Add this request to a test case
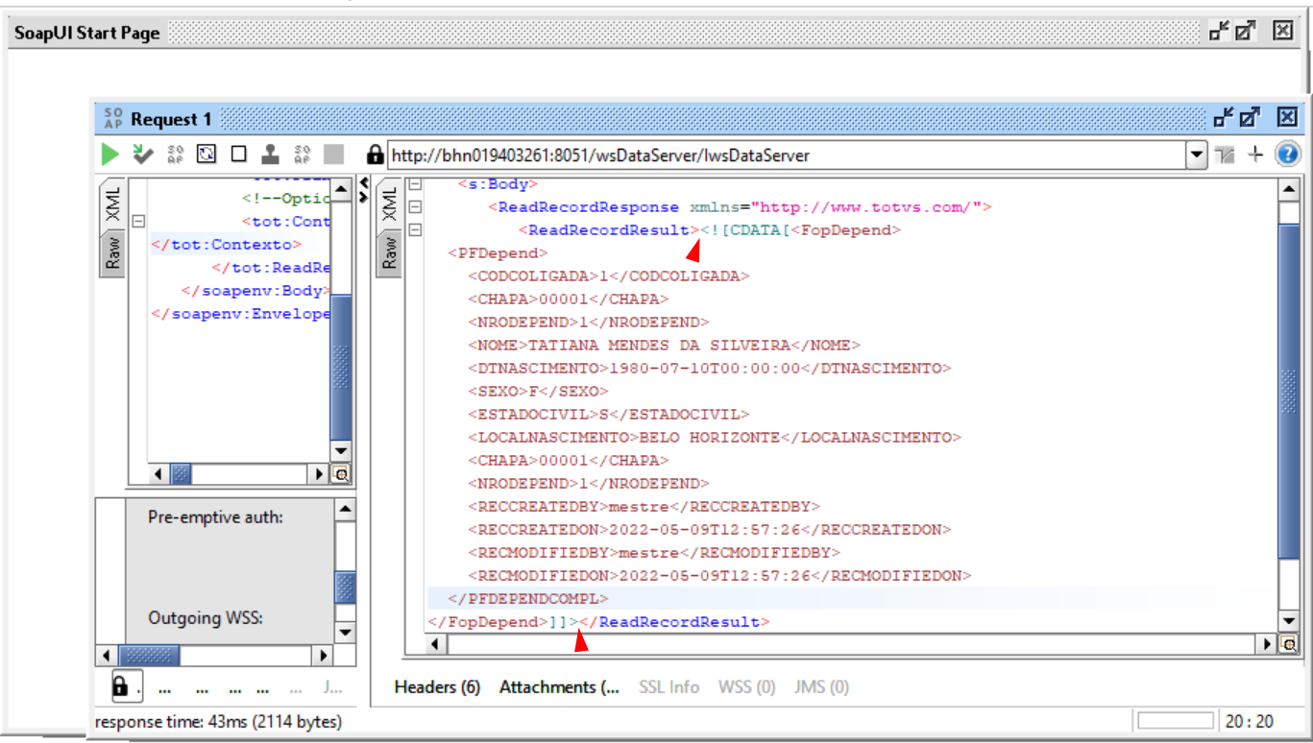The height and width of the screenshot is (743, 1313). tap(143, 154)
